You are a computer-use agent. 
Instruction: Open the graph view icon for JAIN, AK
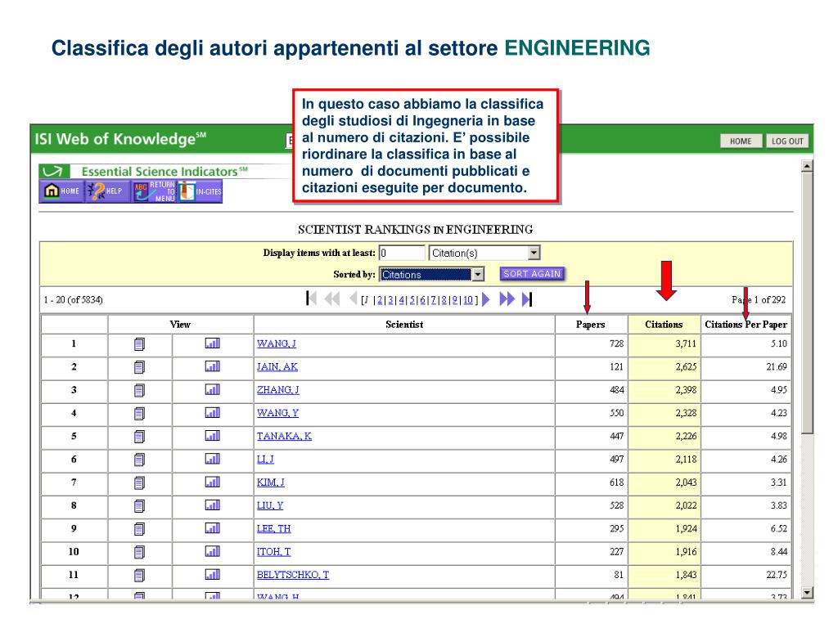[x=213, y=366]
